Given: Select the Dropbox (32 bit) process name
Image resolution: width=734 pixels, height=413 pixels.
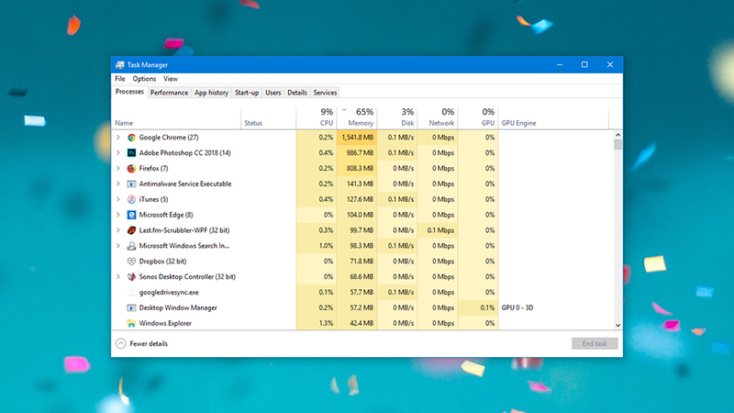Looking at the screenshot, I should 162,262.
